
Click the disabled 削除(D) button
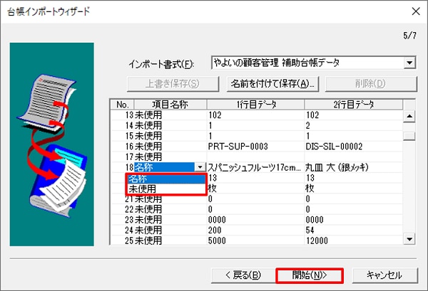point(371,84)
